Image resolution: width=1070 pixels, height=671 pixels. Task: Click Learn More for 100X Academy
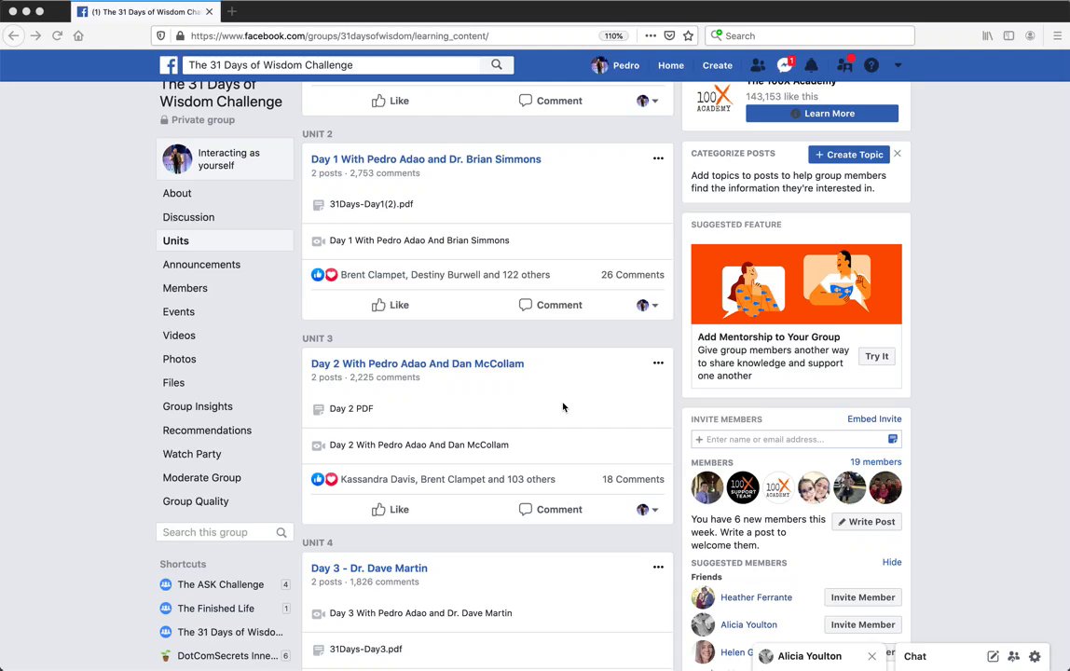coord(822,114)
